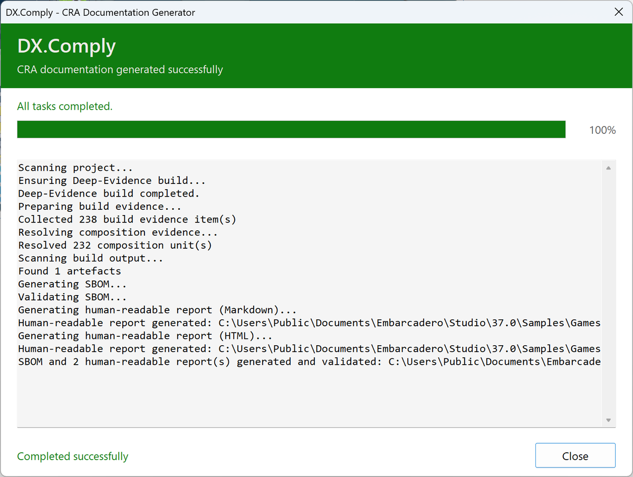Viewport: 633px width, 477px height.
Task: Click the 100% progress percentage label
Action: [602, 130]
